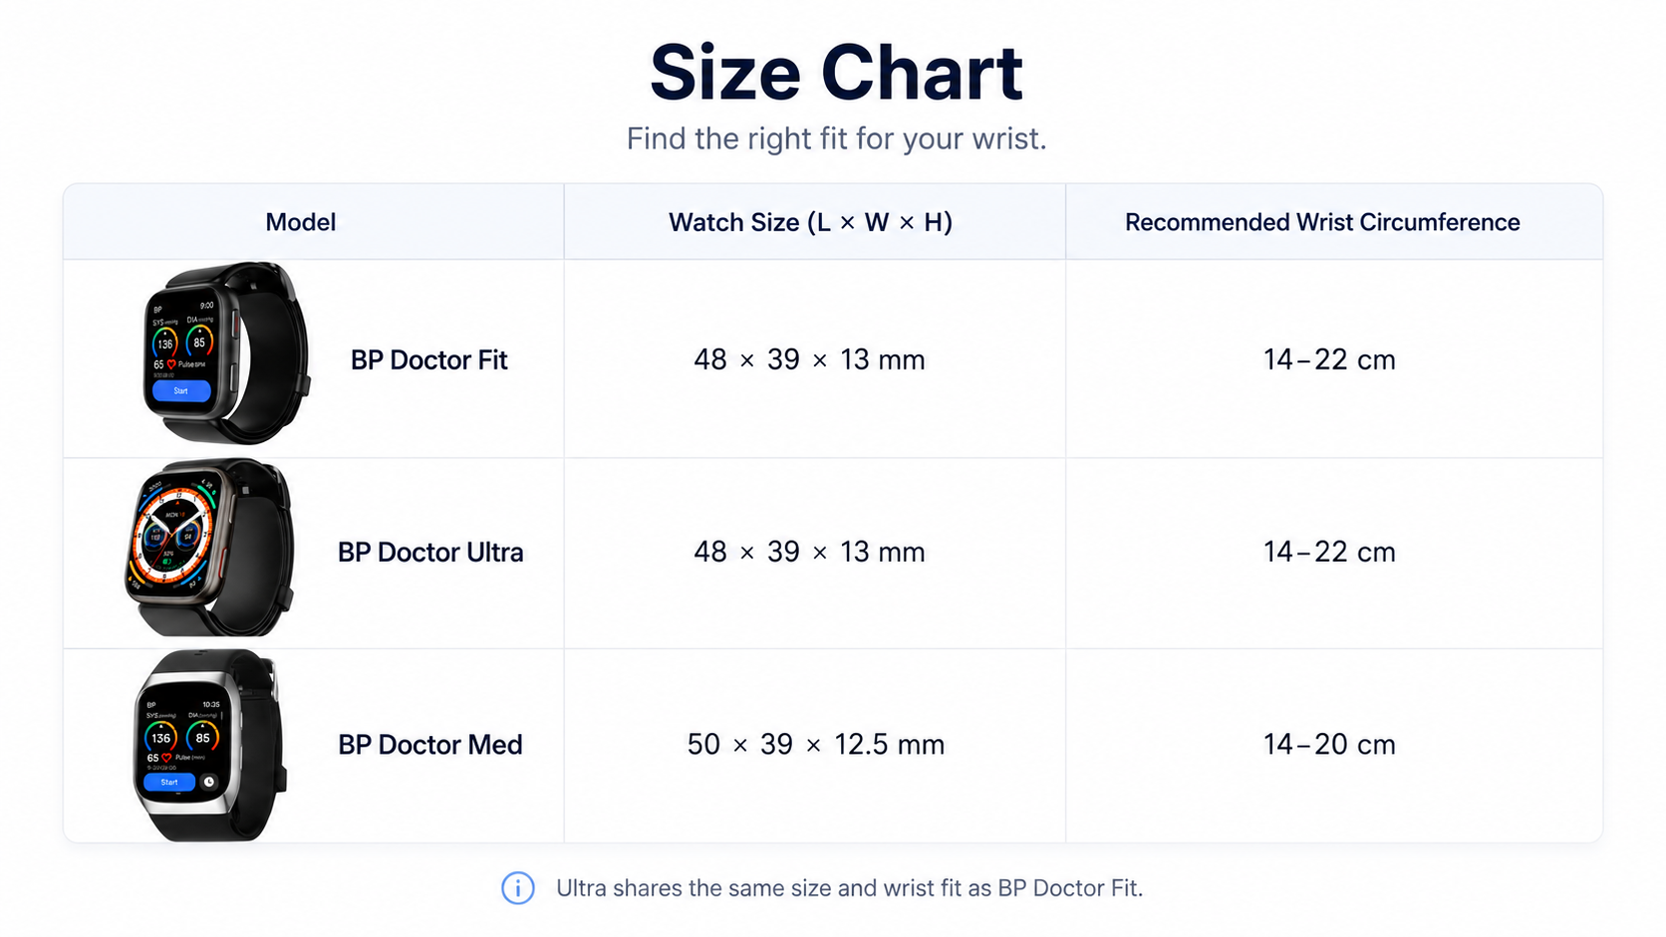Click the Recommended Wrist Circumference header
This screenshot has width=1666, height=937.
click(x=1322, y=222)
